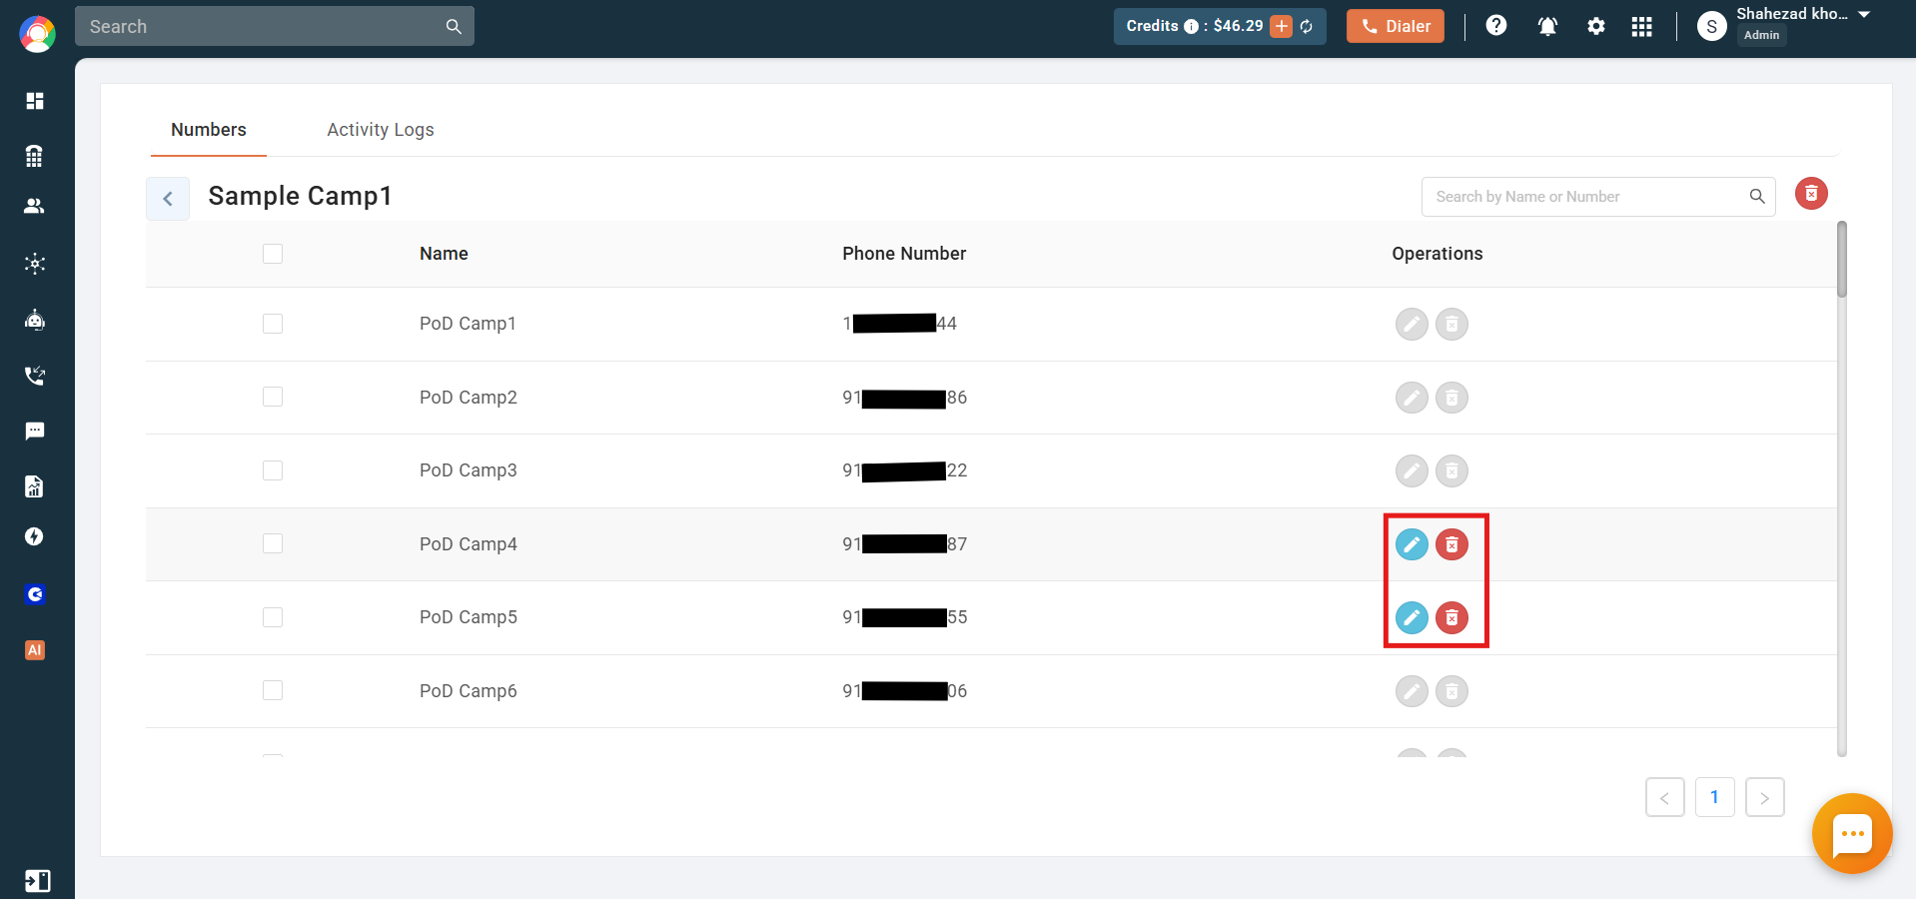
Task: Open the lightning bolt sidebar icon
Action: (35, 536)
